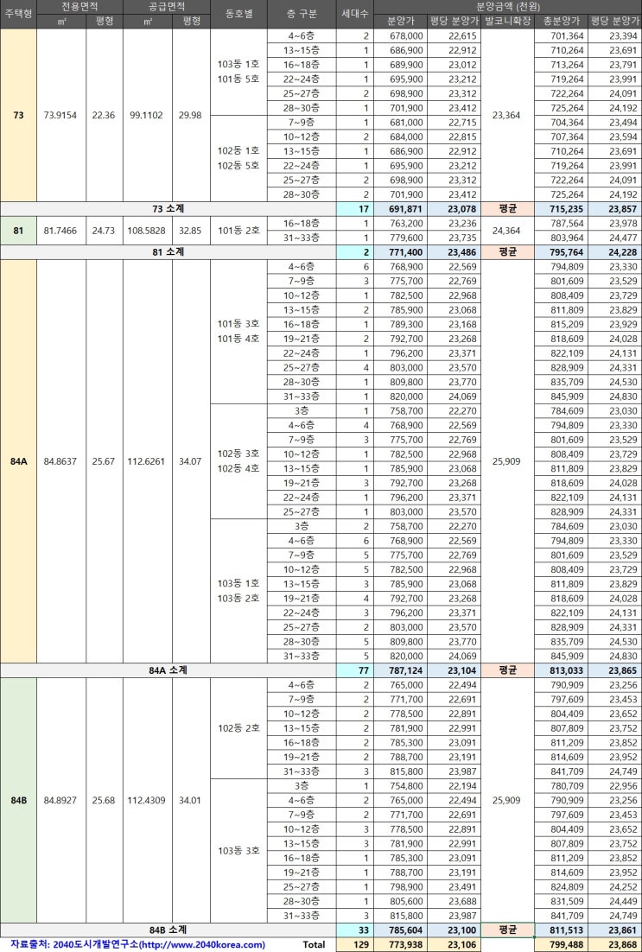
Task: Click the area value 84.8637
Action: (x=60, y=461)
